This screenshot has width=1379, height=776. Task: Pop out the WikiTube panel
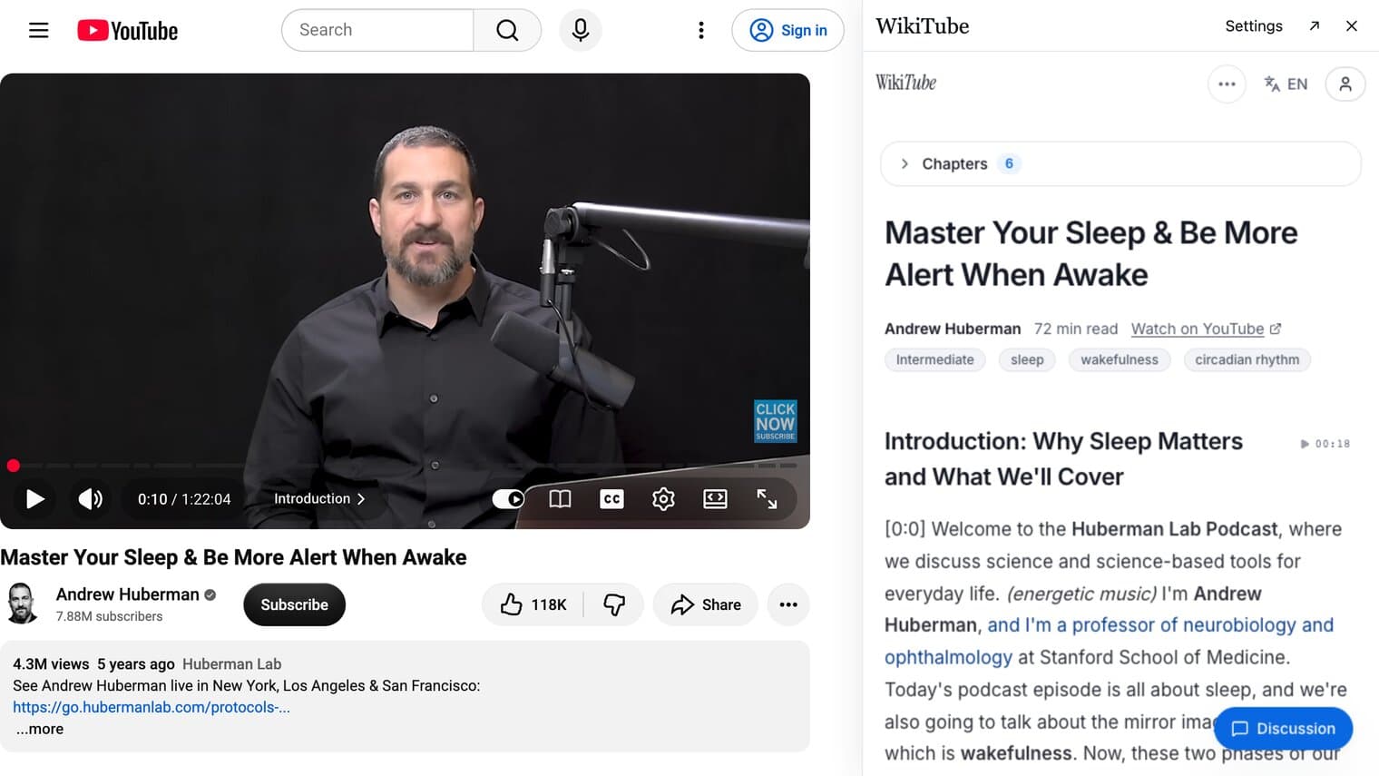pyautogui.click(x=1314, y=25)
